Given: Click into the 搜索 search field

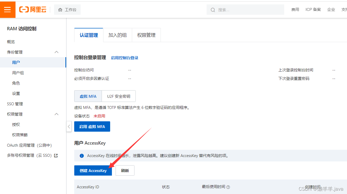Looking at the screenshot, I should pos(245,10).
